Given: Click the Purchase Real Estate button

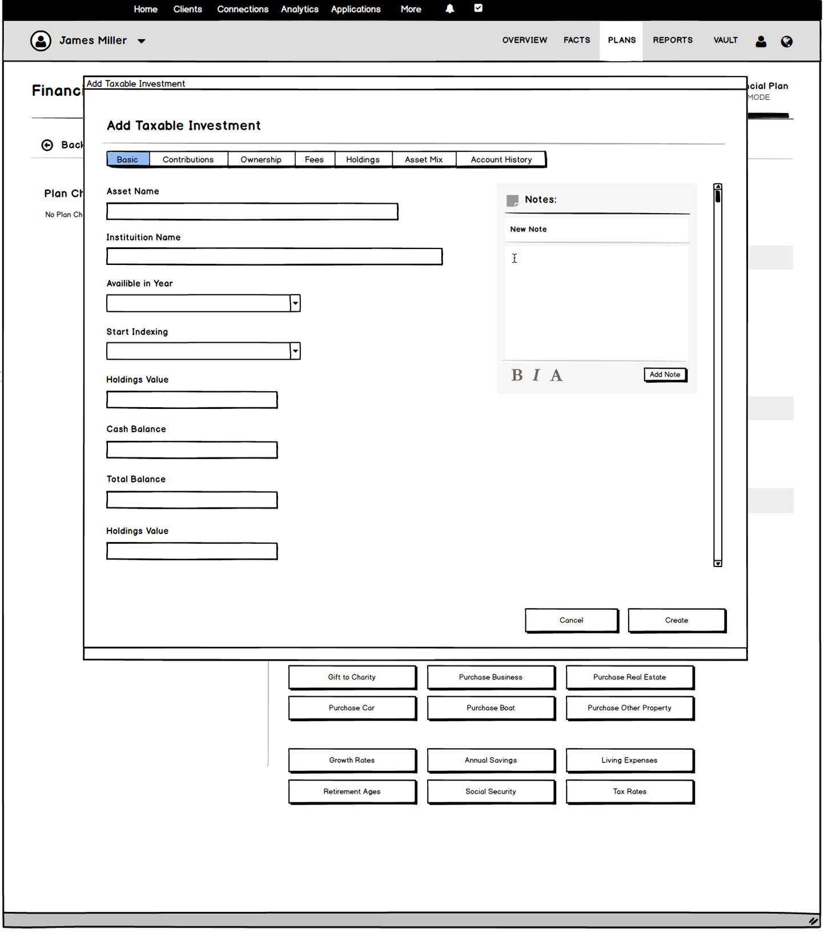Looking at the screenshot, I should coord(630,677).
